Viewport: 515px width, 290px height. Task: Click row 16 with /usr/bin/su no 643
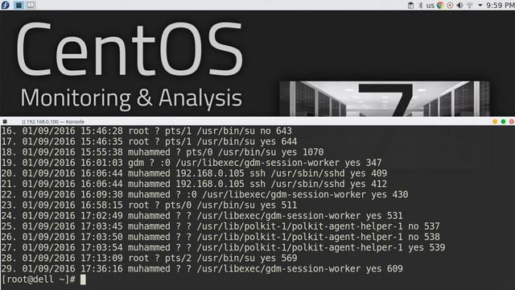coord(146,130)
